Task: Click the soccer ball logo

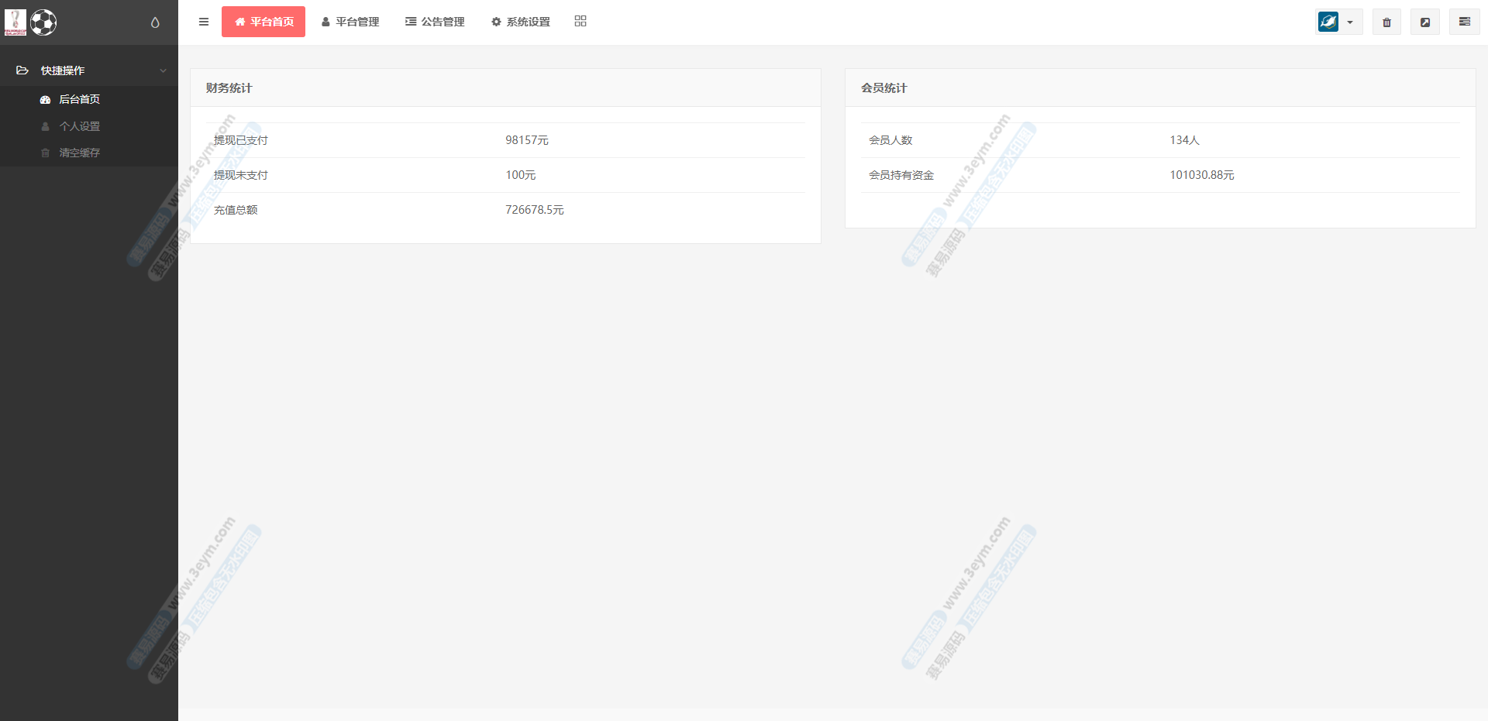Action: tap(43, 22)
